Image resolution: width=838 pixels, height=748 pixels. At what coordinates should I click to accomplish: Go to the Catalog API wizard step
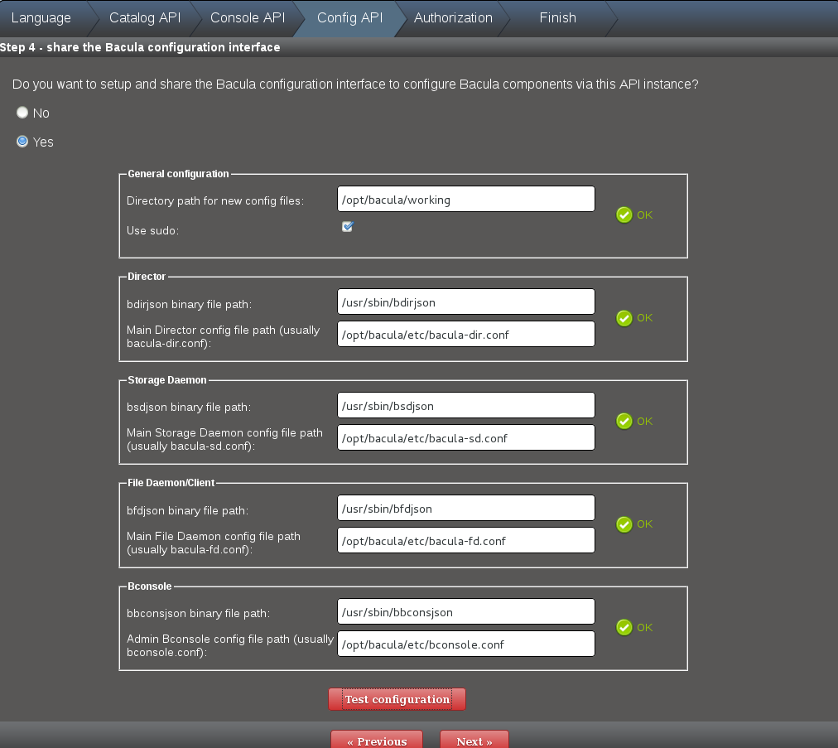pyautogui.click(x=145, y=17)
